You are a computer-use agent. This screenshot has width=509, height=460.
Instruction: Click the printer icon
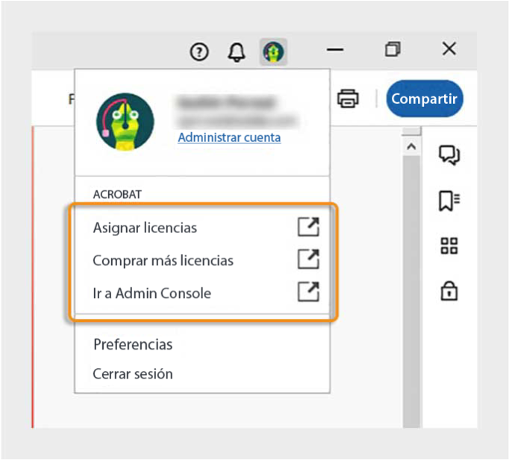point(348,99)
